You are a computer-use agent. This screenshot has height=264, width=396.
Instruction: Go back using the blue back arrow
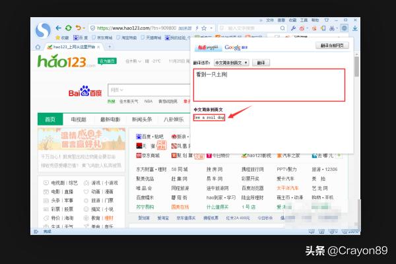pyautogui.click(x=58, y=28)
